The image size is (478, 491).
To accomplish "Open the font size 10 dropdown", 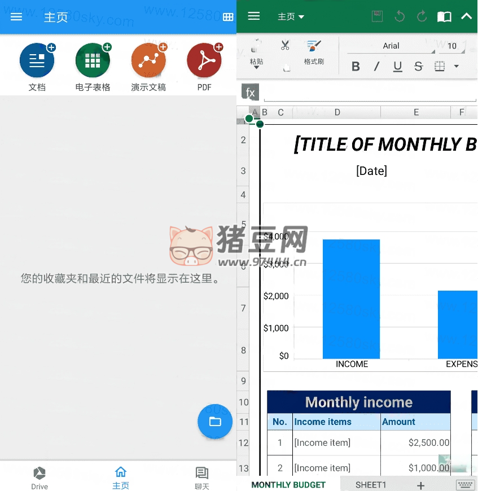I will pyautogui.click(x=454, y=46).
